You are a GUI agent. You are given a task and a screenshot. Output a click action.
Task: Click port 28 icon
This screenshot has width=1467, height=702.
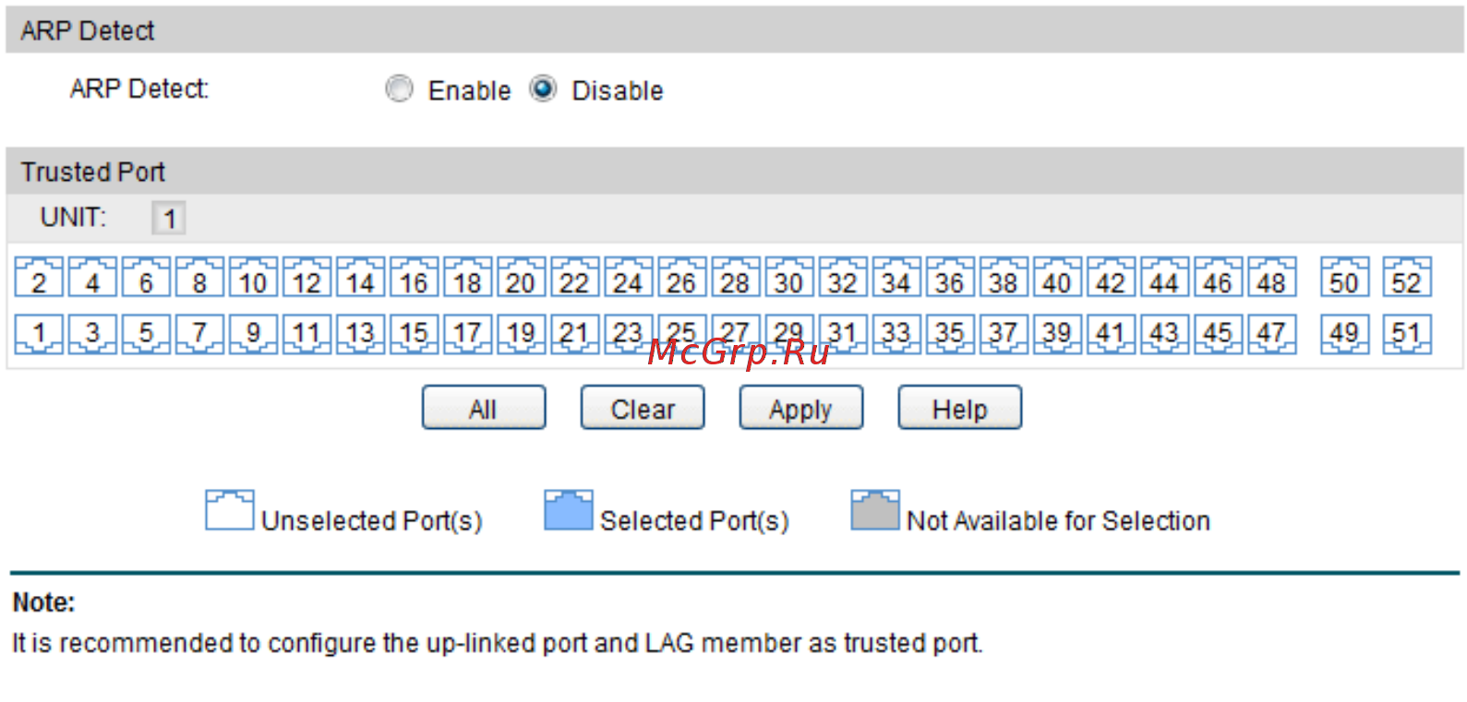pyautogui.click(x=735, y=278)
